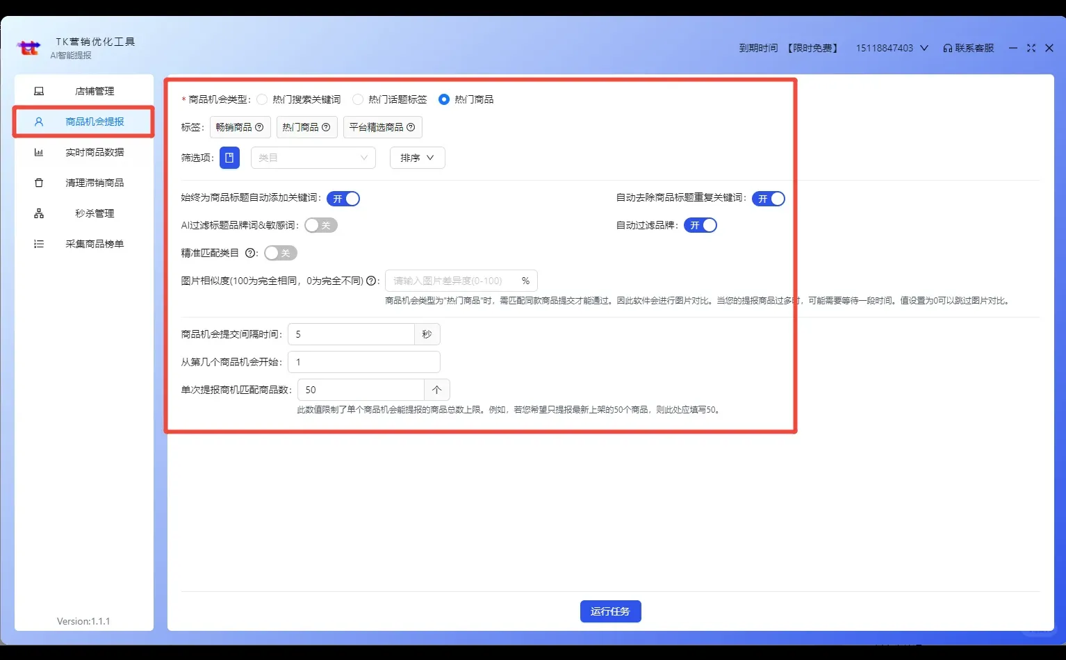
Task: Expand the 排序 sort dropdown
Action: click(416, 158)
